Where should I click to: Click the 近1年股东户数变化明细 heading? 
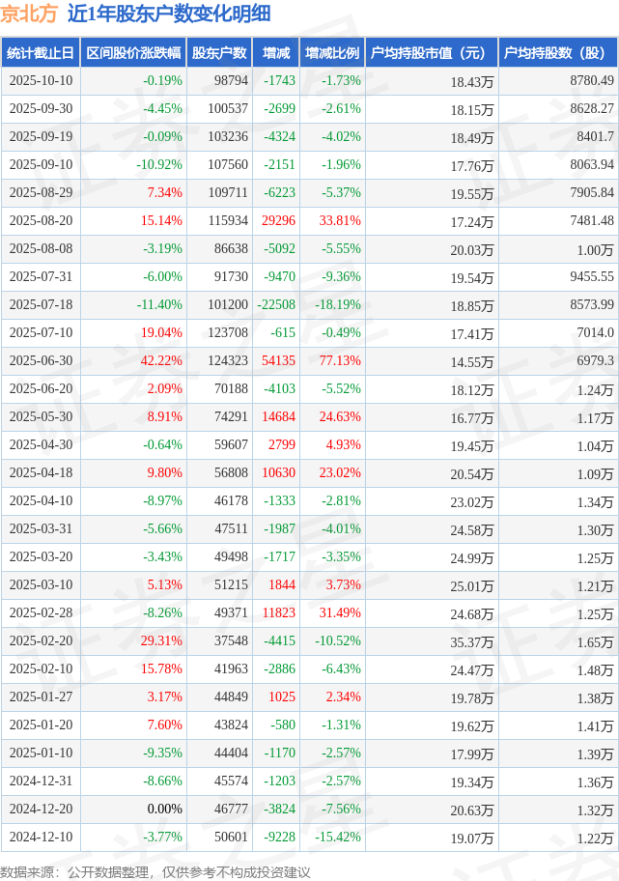(168, 14)
